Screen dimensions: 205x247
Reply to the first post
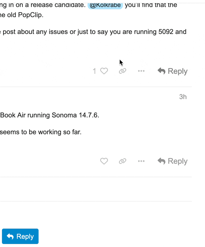(x=173, y=71)
